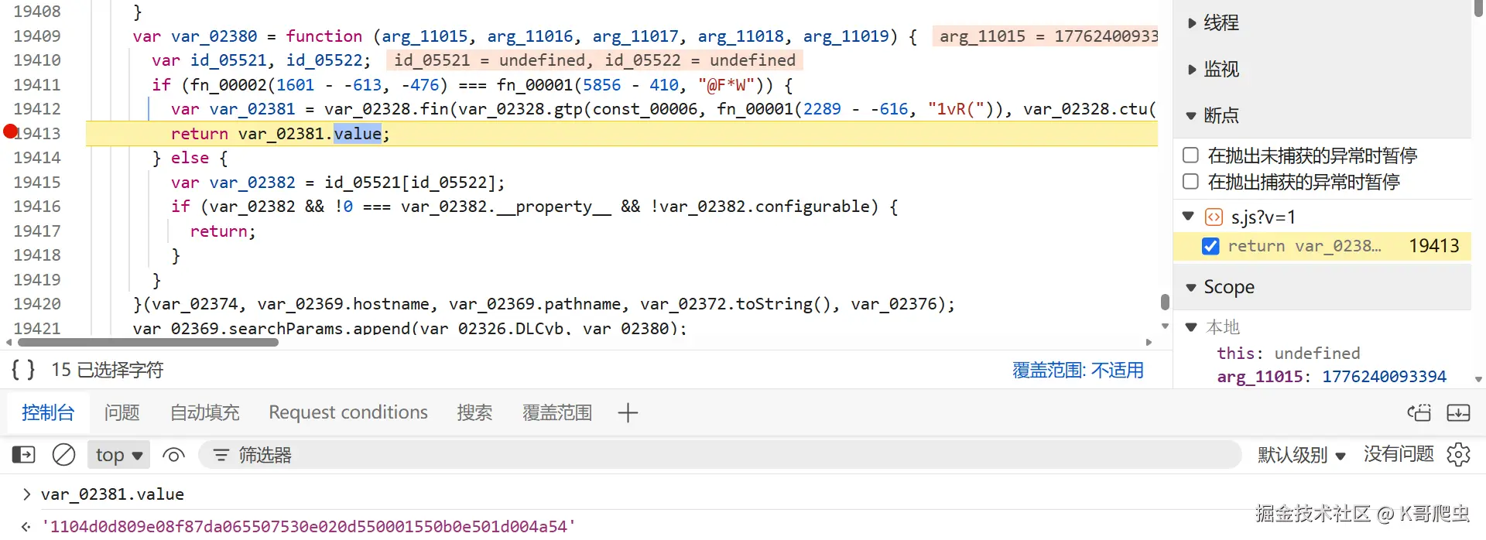Collapse the 本地 (Local) scope group
Image resolution: width=1486 pixels, height=540 pixels.
[1192, 327]
